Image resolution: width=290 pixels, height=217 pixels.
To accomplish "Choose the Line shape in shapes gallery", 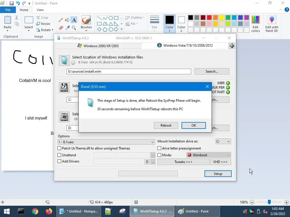I will click(x=99, y=18).
